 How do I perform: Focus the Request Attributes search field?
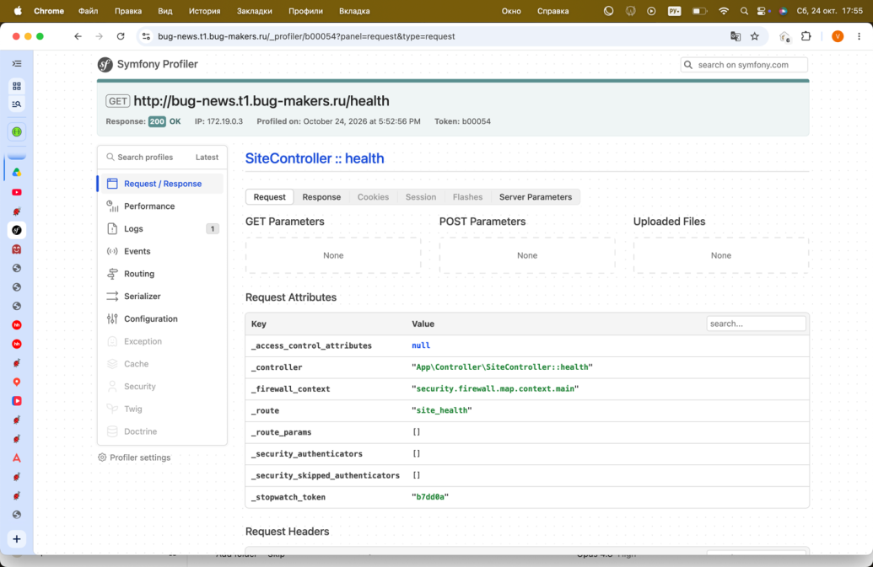click(756, 324)
